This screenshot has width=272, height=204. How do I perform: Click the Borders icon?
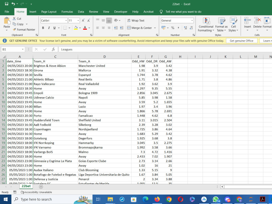click(65, 28)
